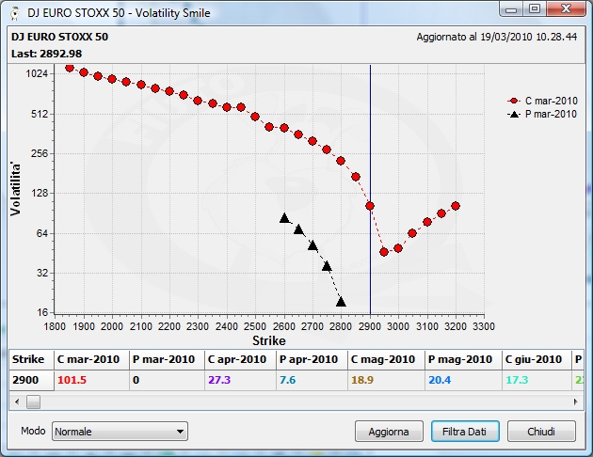Click the Filtra Dati button
The width and height of the screenshot is (593, 457).
465,432
